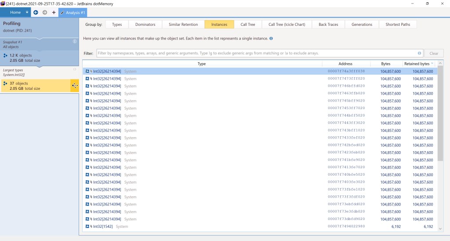Open the Shortest Paths grouping tab
Screen dimensions: 450x241
point(398,25)
